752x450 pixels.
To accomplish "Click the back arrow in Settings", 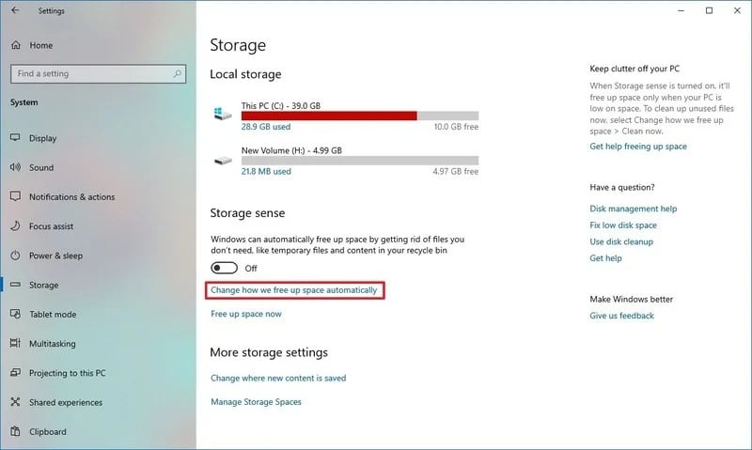I will 15,10.
